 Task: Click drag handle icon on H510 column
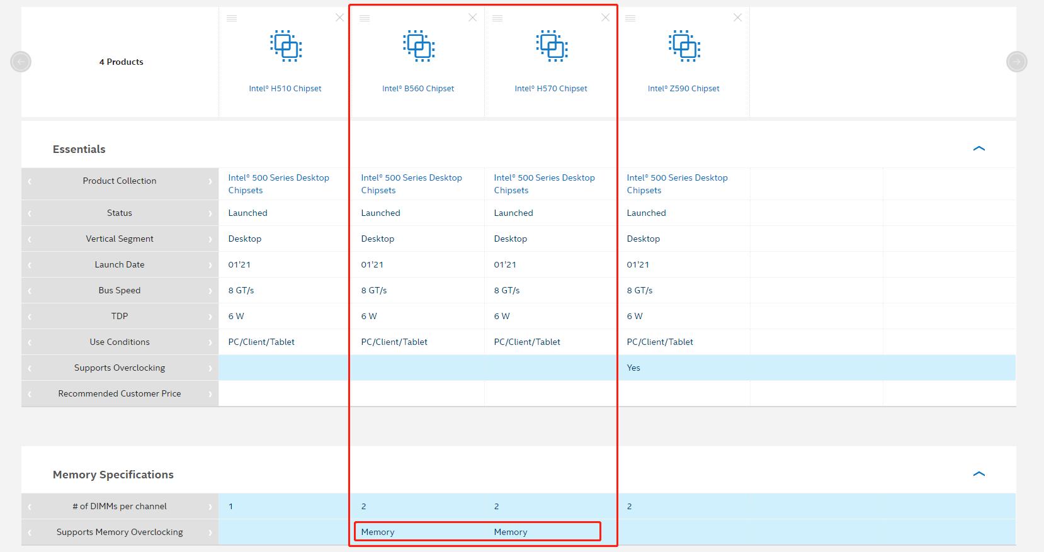(x=232, y=18)
